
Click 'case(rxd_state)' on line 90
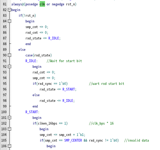pyautogui.click(x=39, y=55)
